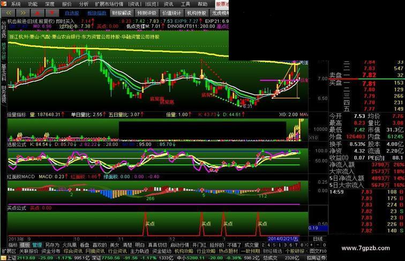This screenshot has height=261, width=405.
Task: Open the 热点题材 tab
Action: (228, 251)
